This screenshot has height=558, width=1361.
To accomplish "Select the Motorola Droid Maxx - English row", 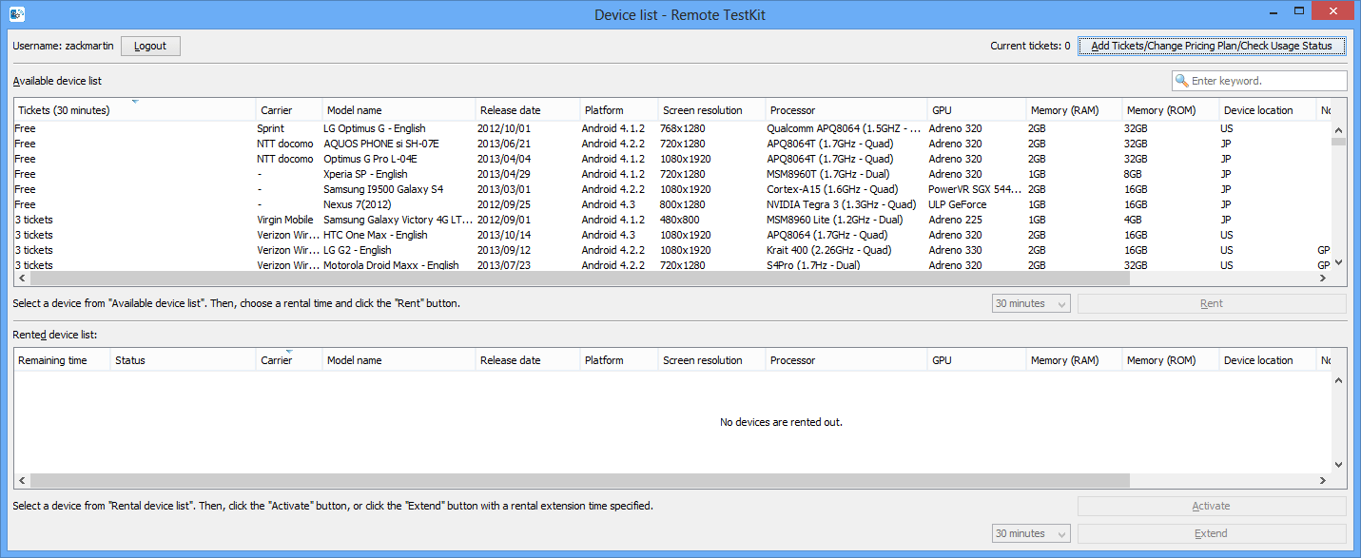I will pyautogui.click(x=672, y=264).
